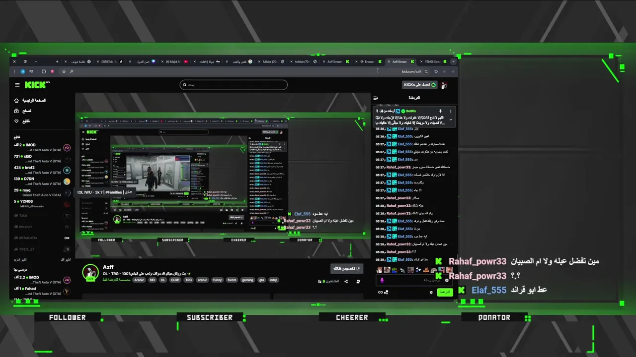The image size is (636, 357).
Task: Open offline Talal channel in sidebar
Action: click(42, 216)
